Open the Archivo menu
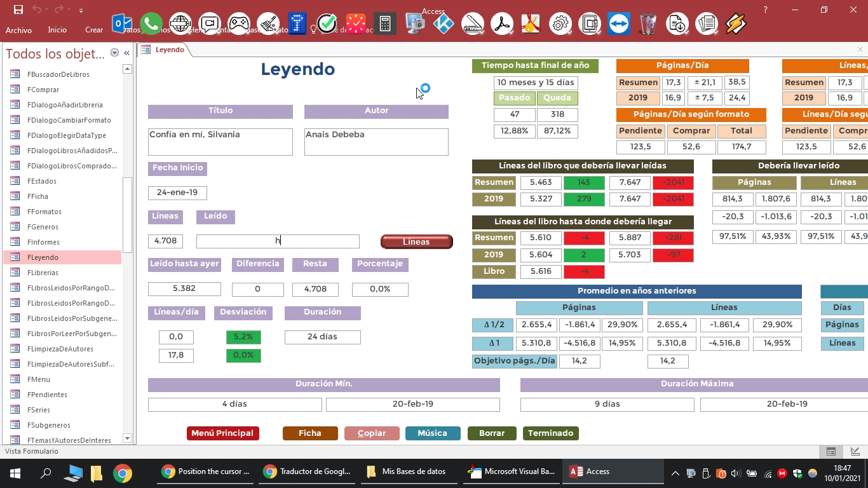Screen dimensions: 868x488 (x=18, y=30)
